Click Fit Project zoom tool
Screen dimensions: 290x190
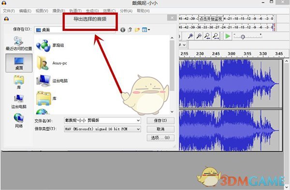click(x=216, y=36)
